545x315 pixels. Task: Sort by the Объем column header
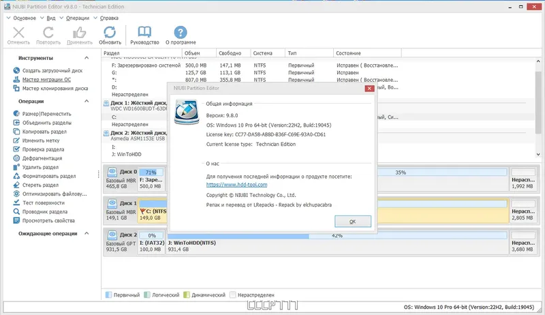pos(199,53)
